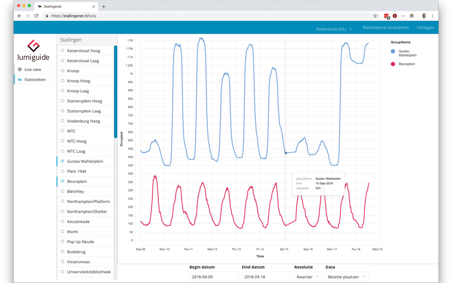Switch to Live view
This screenshot has width=453, height=283.
32,69
